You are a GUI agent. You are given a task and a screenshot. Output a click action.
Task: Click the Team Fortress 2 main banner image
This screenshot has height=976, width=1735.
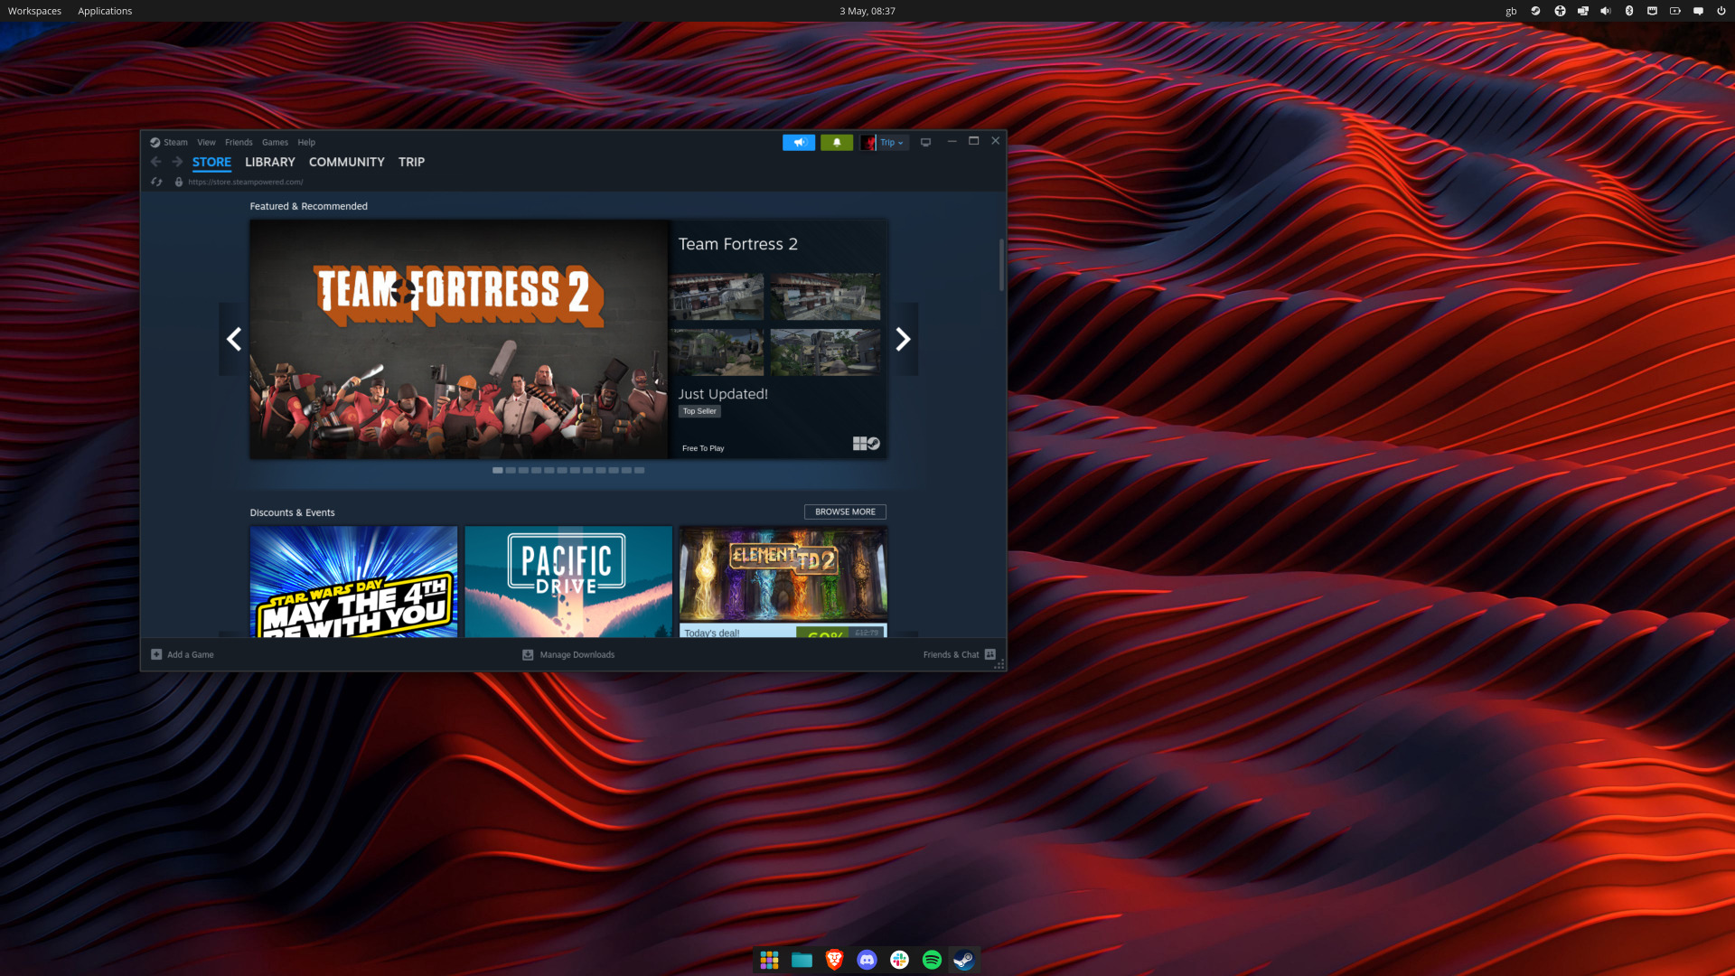[x=459, y=339]
